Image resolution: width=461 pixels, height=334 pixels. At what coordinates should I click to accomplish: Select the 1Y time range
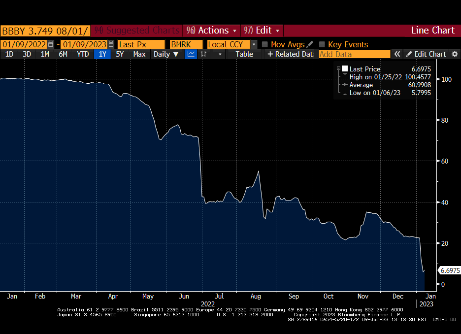point(102,54)
